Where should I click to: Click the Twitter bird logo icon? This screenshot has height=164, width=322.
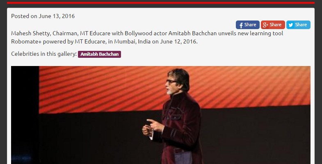point(290,25)
